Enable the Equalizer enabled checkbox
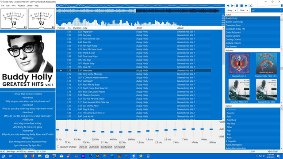Image resolution: width=283 pixels, height=159 pixels. coord(58,147)
